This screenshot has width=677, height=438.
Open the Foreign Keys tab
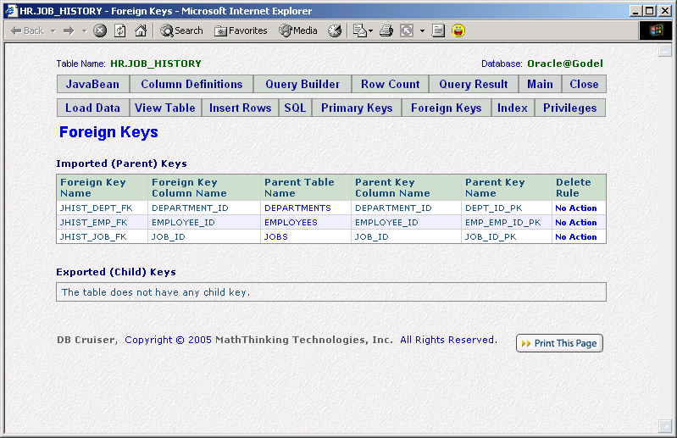[446, 108]
